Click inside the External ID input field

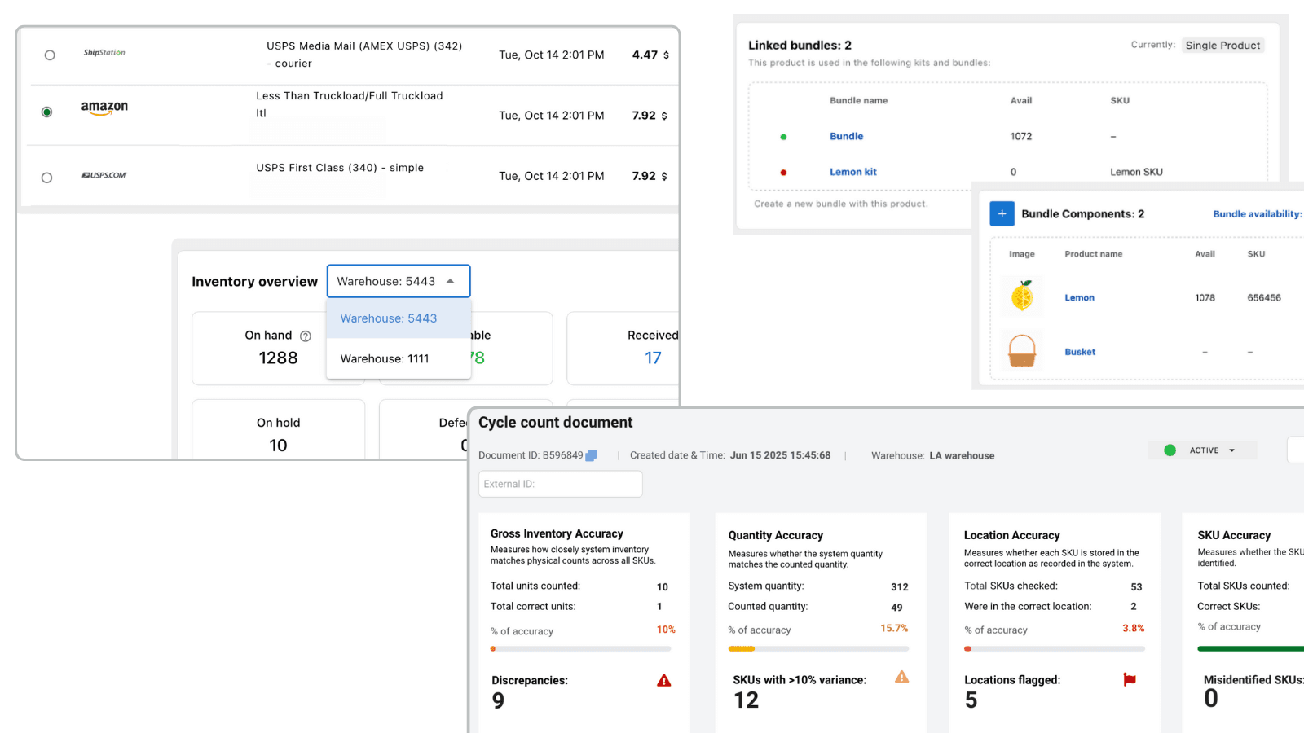pos(560,483)
